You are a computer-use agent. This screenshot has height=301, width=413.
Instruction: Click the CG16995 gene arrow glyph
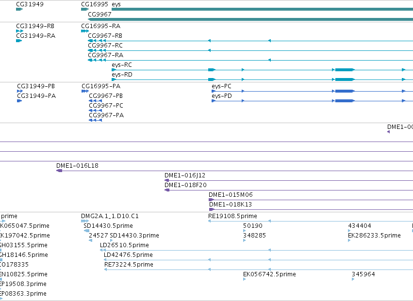85,9
